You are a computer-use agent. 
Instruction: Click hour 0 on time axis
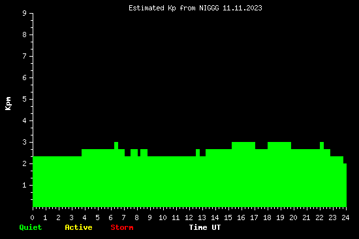tap(32, 218)
